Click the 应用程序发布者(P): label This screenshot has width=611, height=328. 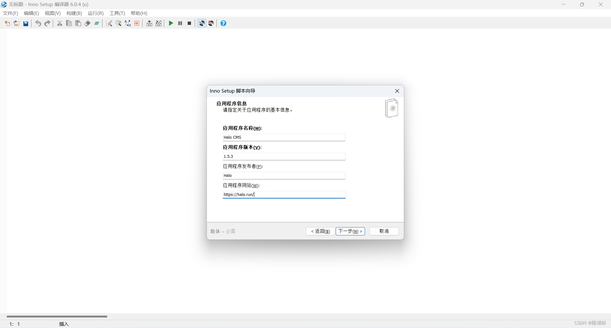(x=243, y=166)
